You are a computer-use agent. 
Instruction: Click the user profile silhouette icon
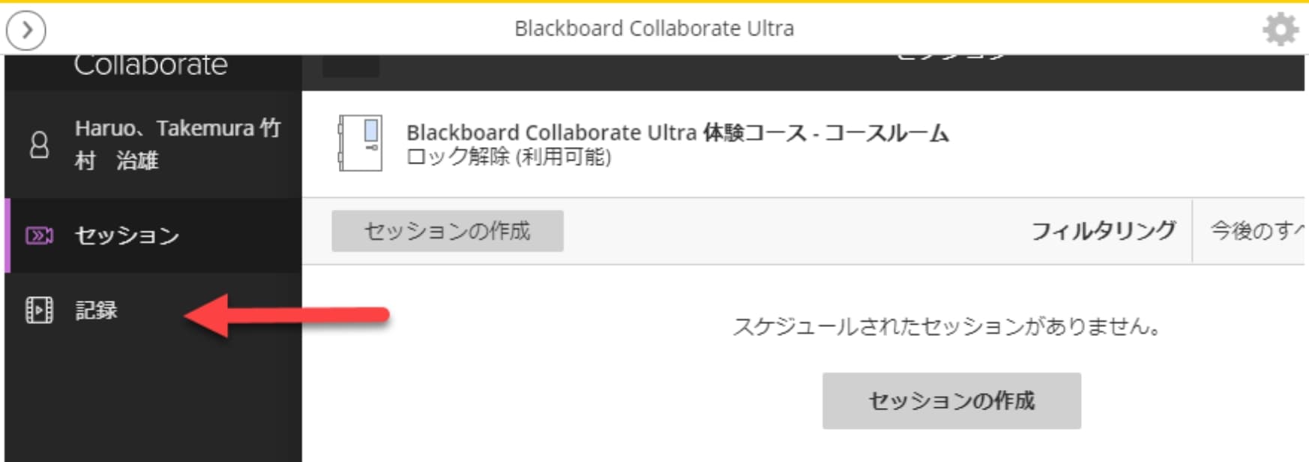(x=39, y=145)
